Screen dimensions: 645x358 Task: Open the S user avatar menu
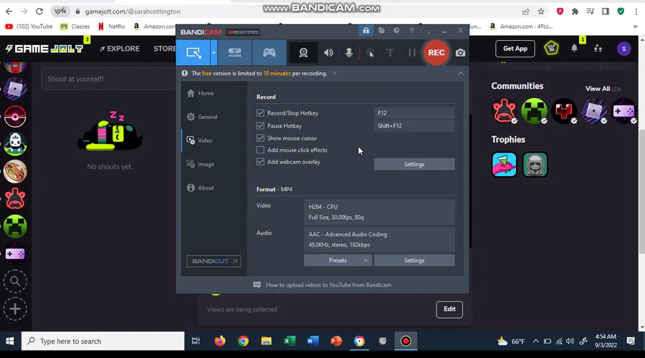624,49
